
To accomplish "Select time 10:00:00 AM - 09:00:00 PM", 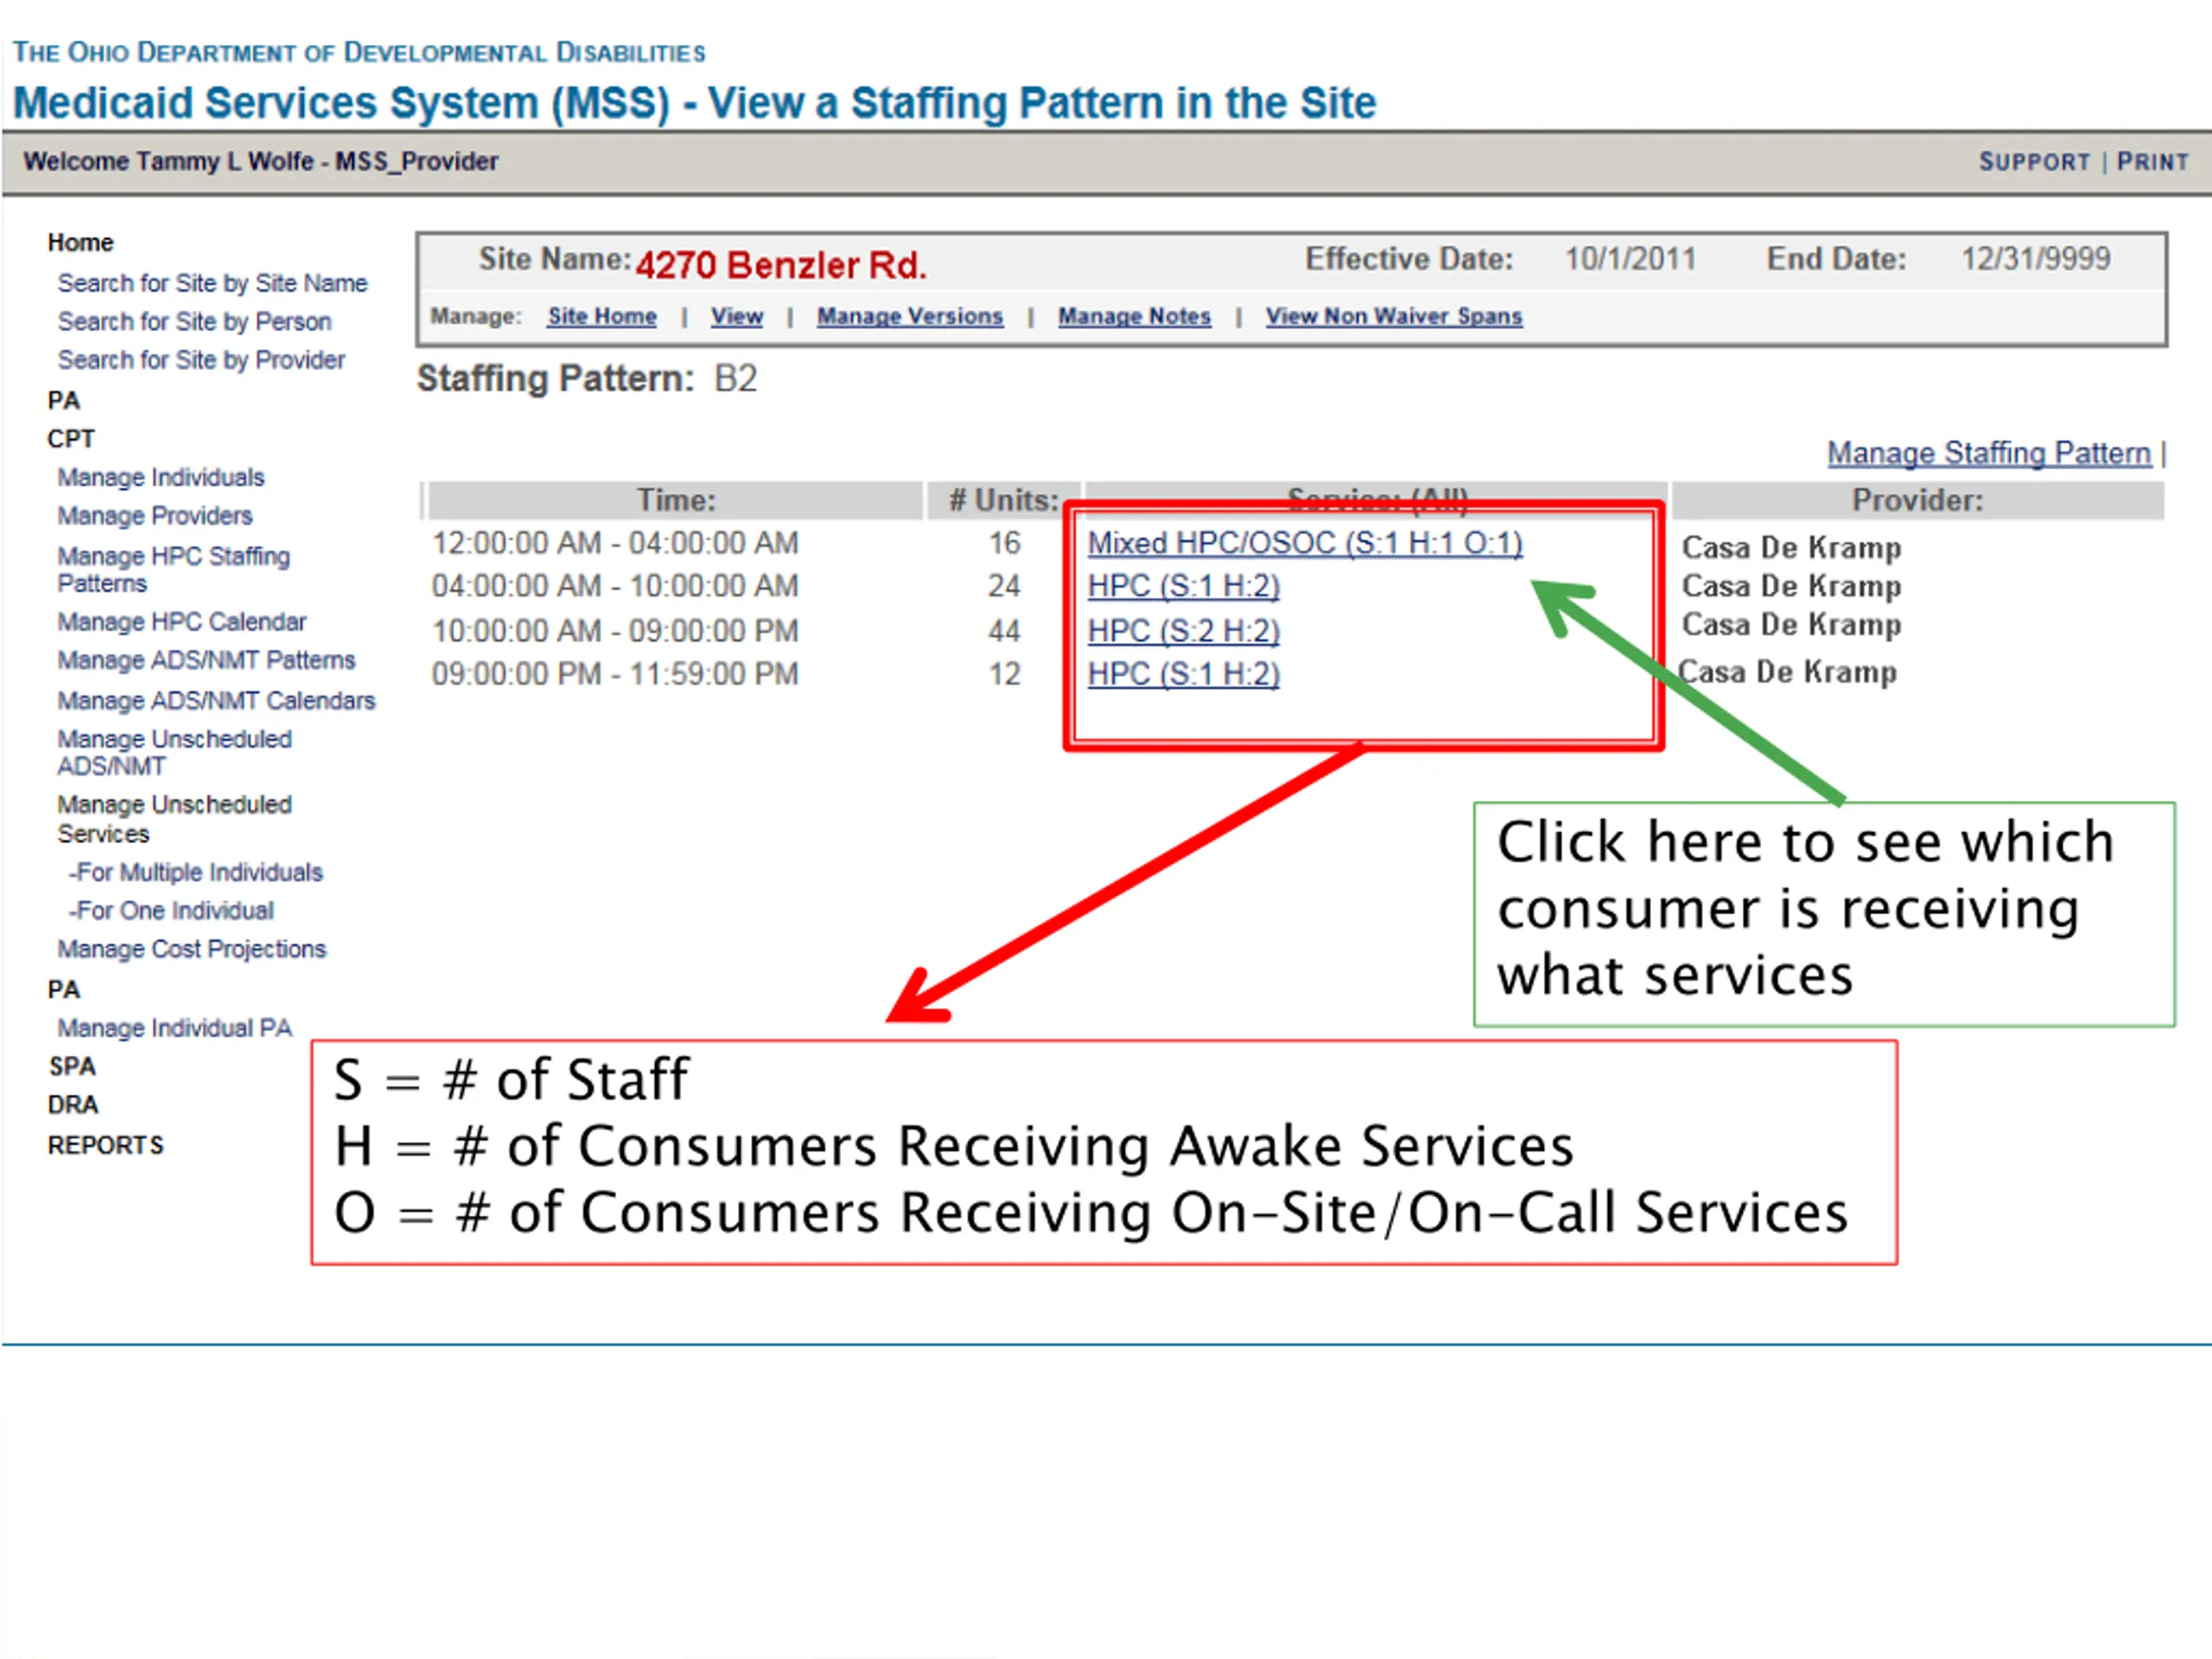I will pos(615,631).
